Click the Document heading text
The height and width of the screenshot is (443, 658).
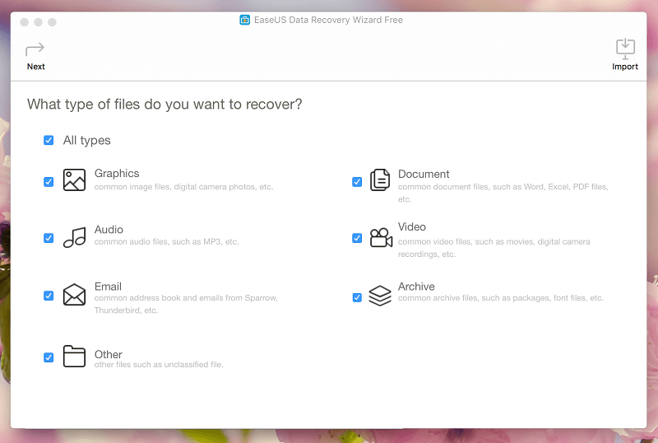[x=424, y=174]
